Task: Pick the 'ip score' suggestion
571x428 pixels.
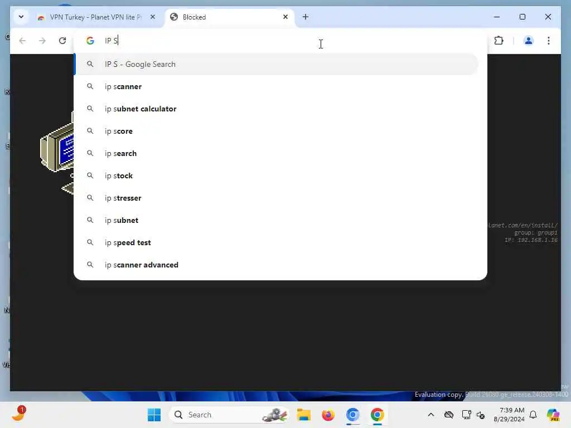Action: click(277, 131)
